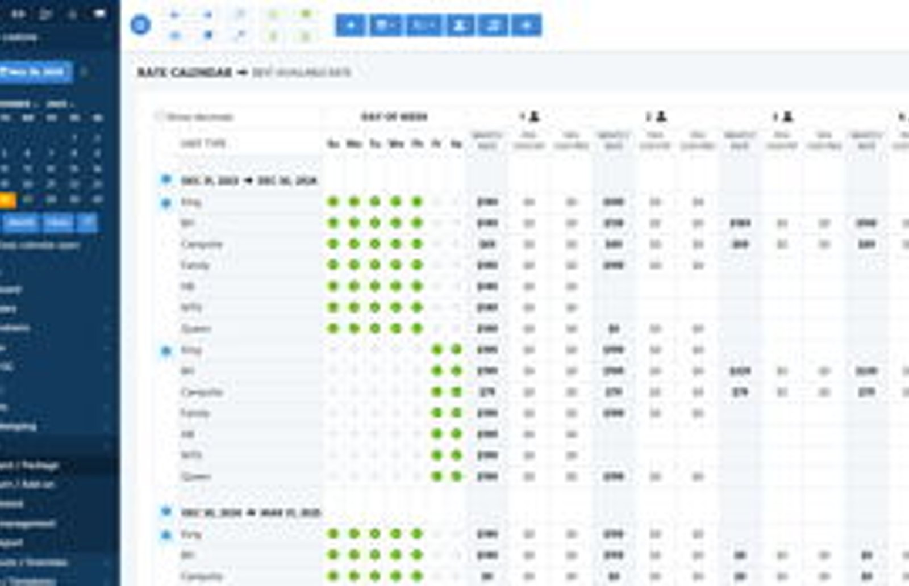This screenshot has width=909, height=586.
Task: Toggle Friday dot in the second King row
Action: [436, 350]
